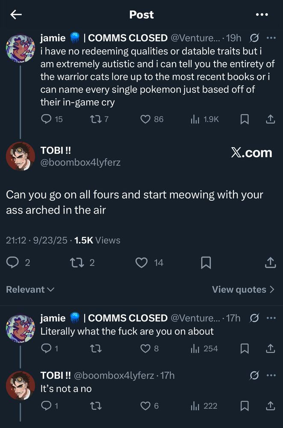Open TOBI's profile picture on main post
The image size is (283, 428).
21,157
